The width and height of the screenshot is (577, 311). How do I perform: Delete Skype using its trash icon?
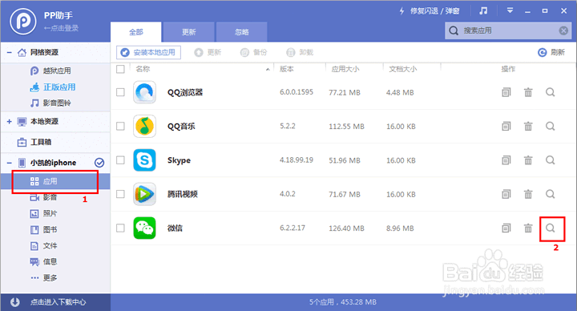tap(528, 160)
